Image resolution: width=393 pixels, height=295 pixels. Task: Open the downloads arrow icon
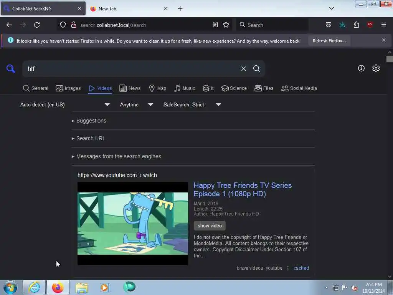[x=342, y=25]
